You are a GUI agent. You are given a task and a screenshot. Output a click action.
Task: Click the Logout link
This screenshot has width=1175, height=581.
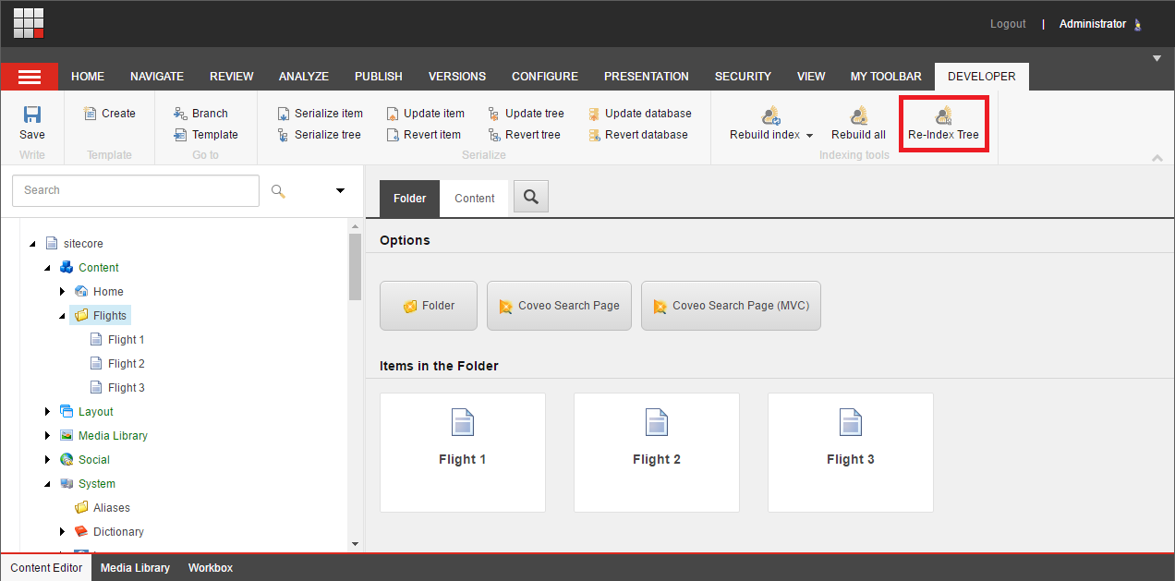coord(1007,23)
